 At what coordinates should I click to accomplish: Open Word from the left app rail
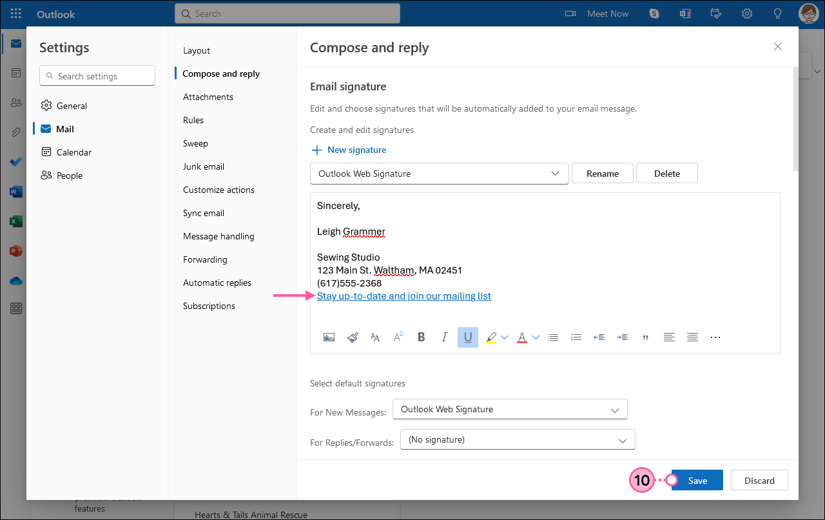point(16,192)
